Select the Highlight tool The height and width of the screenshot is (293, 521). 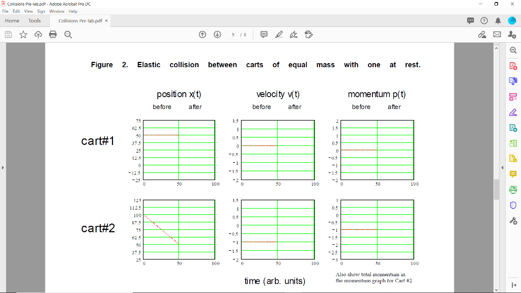click(x=279, y=34)
